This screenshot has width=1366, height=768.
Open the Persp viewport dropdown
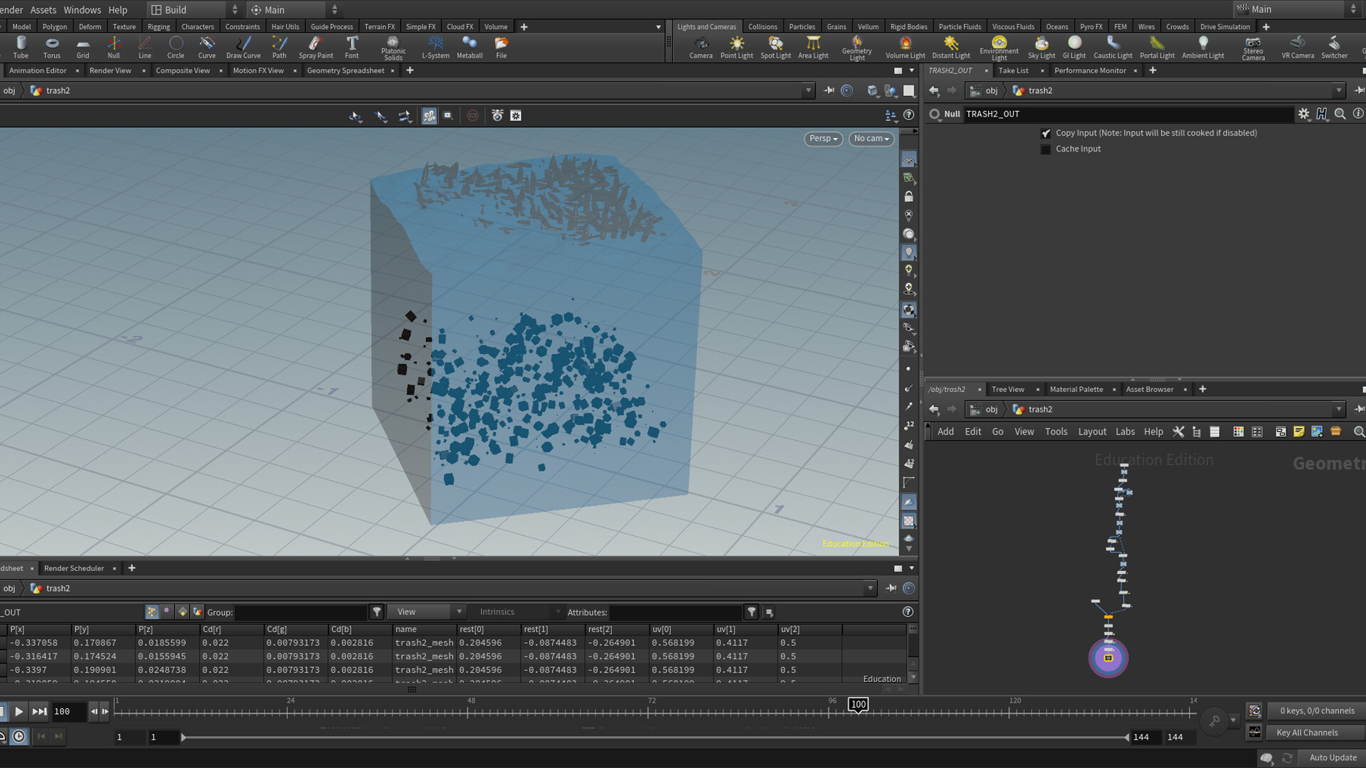point(824,139)
